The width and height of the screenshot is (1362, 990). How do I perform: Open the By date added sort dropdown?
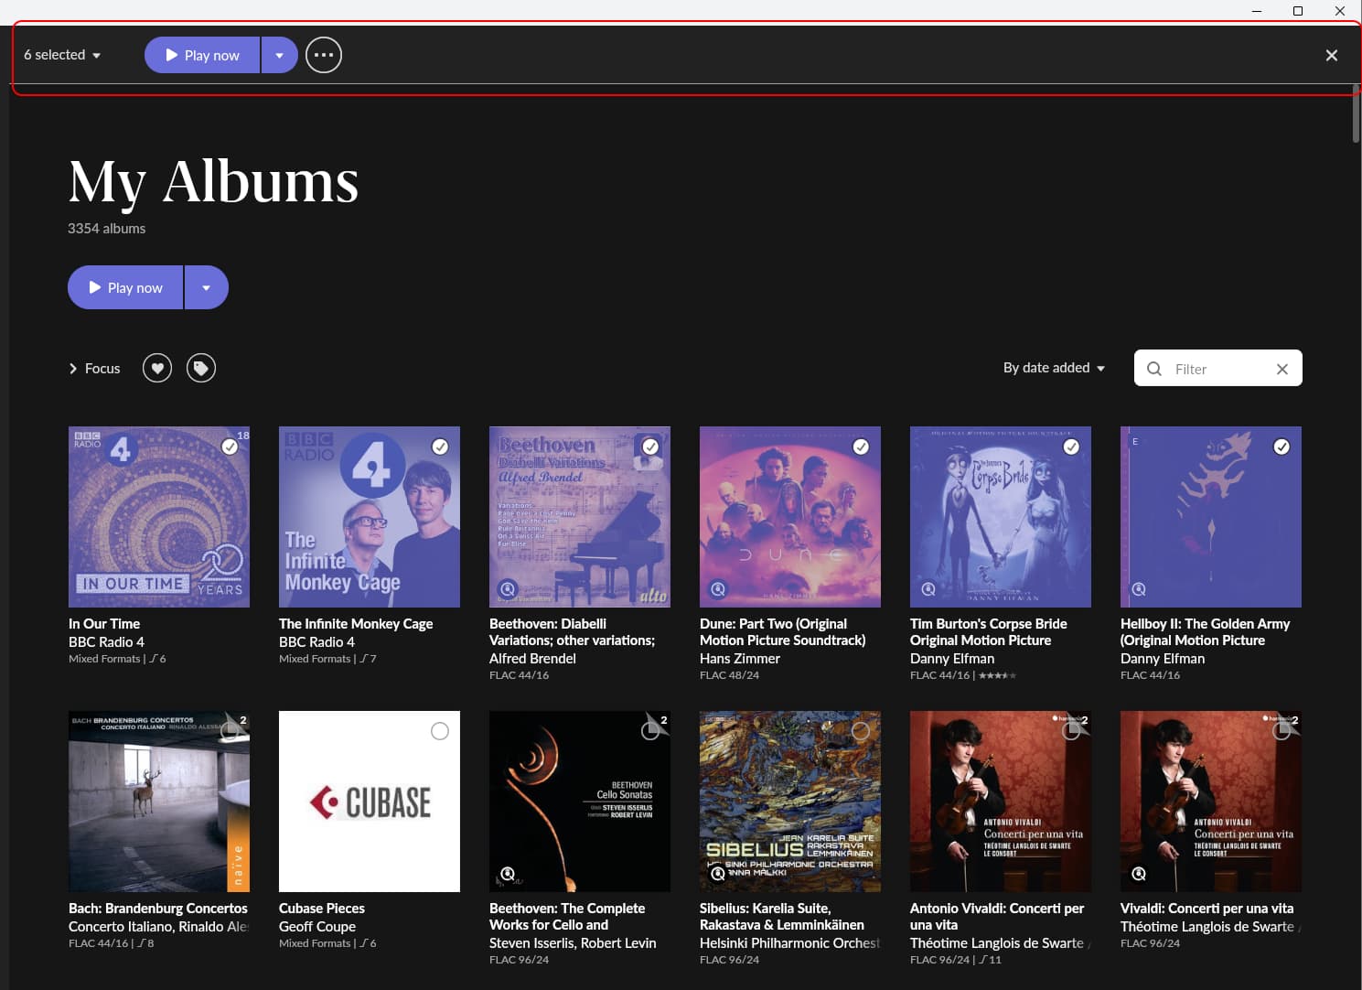tap(1054, 368)
